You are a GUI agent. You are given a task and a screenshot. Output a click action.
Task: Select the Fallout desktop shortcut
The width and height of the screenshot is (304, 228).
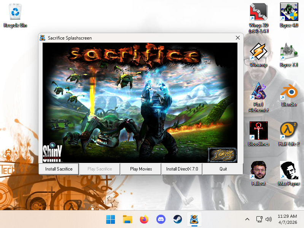(258, 173)
